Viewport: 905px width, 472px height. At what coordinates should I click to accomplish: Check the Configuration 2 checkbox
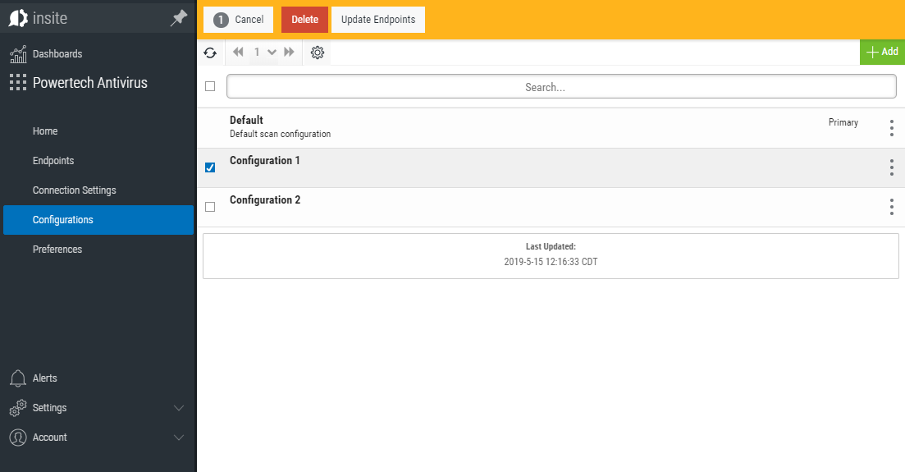(210, 207)
